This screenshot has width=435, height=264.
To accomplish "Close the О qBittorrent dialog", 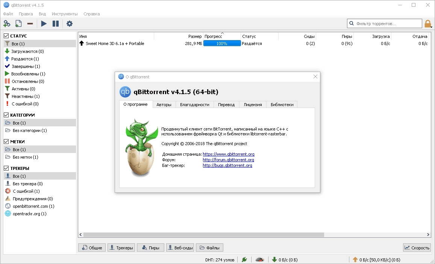I will pos(315,76).
